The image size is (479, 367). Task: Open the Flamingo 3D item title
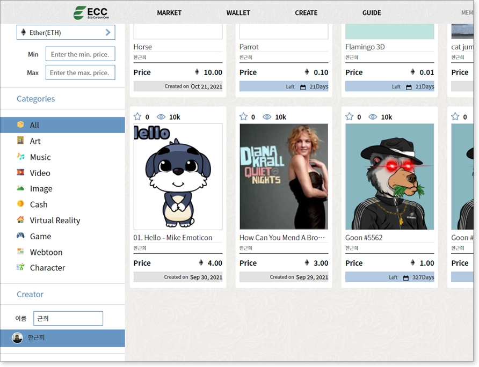365,47
